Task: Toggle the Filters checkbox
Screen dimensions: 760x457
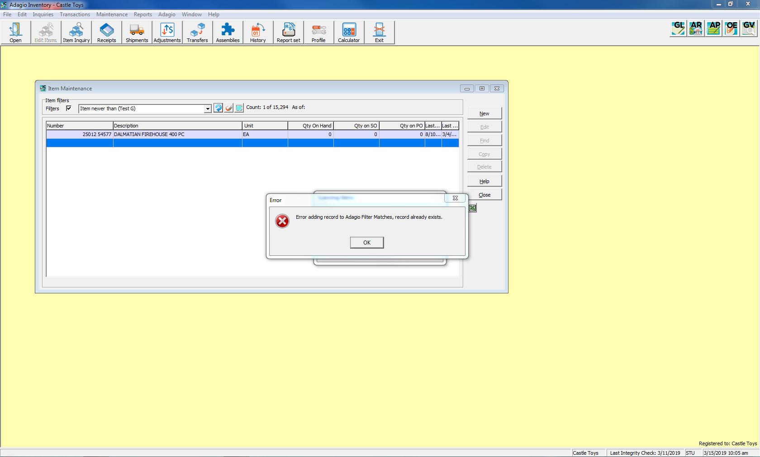Action: (69, 108)
